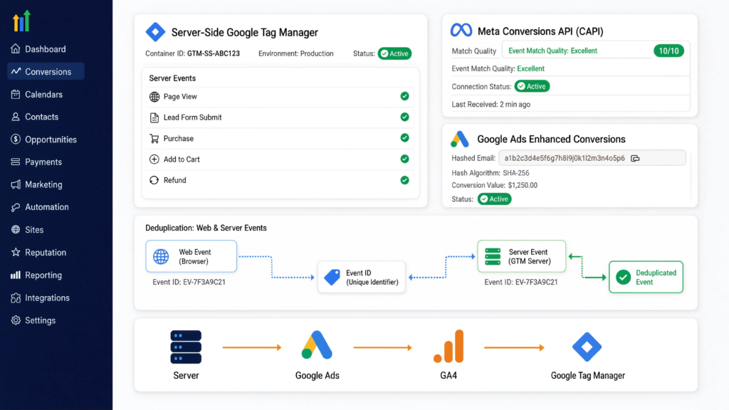Click Deduplicated Event checkmark icon
This screenshot has width=729, height=410.
[623, 277]
